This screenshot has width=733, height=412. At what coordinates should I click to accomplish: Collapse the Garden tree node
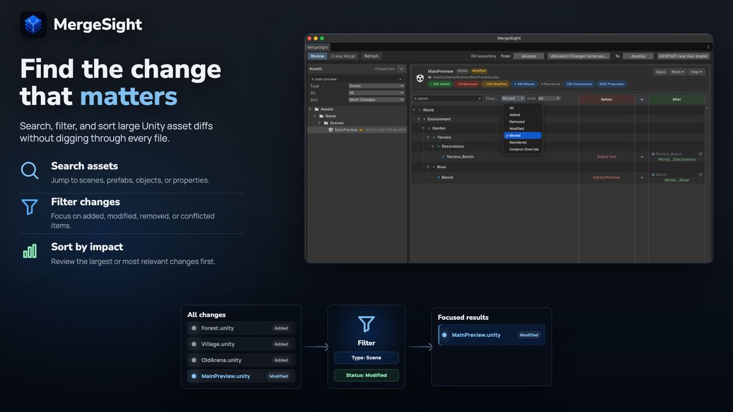(x=423, y=129)
